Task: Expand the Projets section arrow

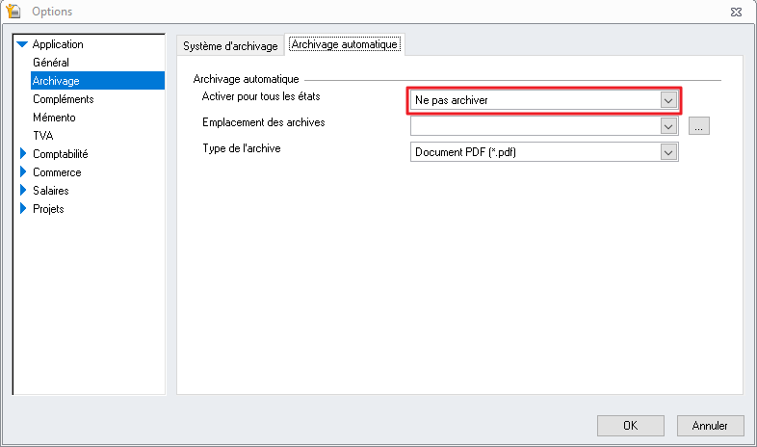Action: coord(23,209)
